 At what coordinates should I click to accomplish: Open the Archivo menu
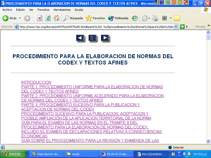[x=7, y=10]
